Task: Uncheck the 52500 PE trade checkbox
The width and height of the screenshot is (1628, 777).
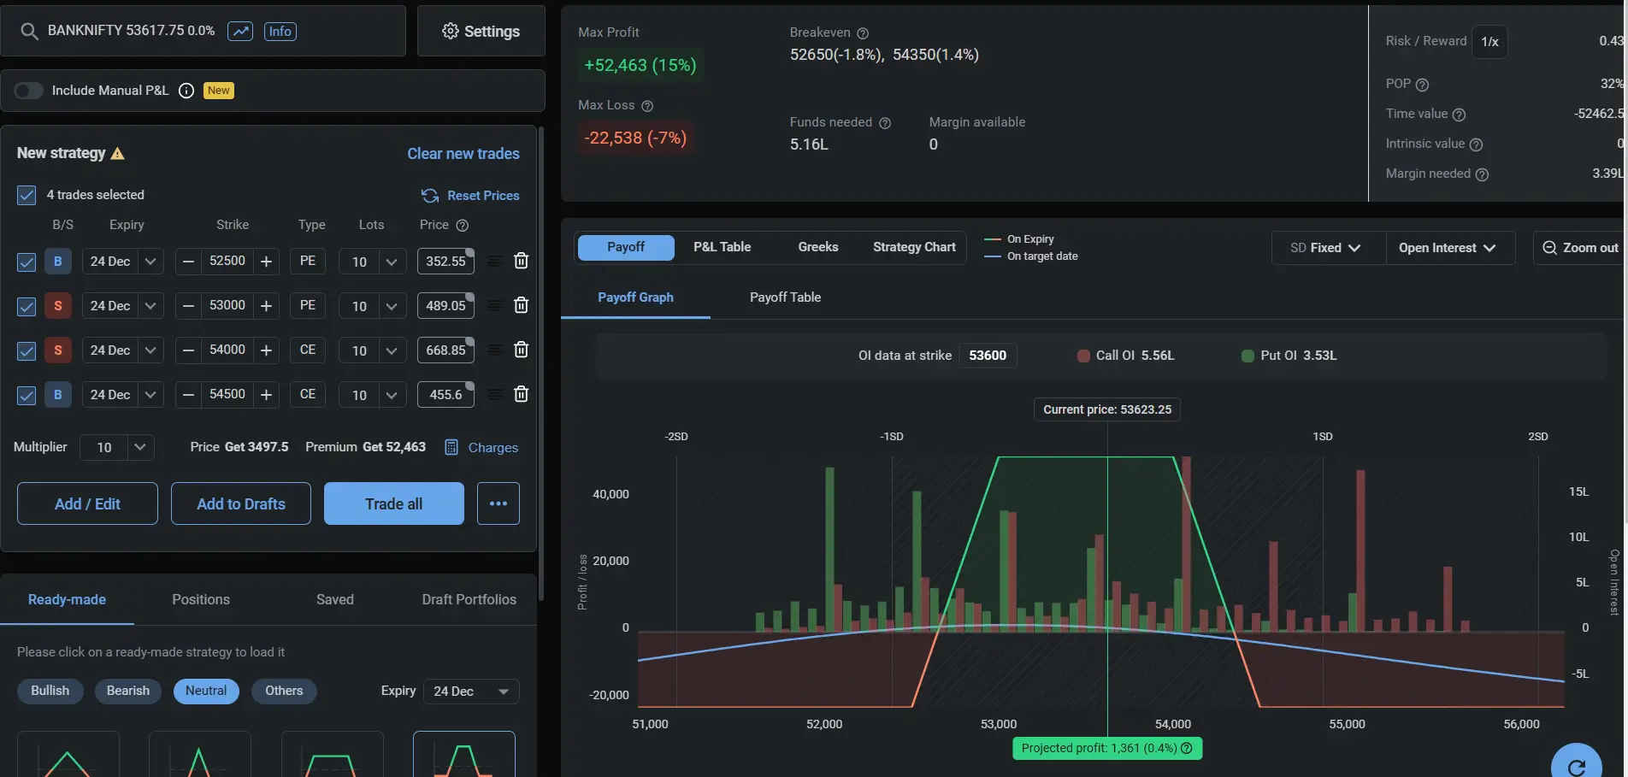Action: (x=27, y=262)
